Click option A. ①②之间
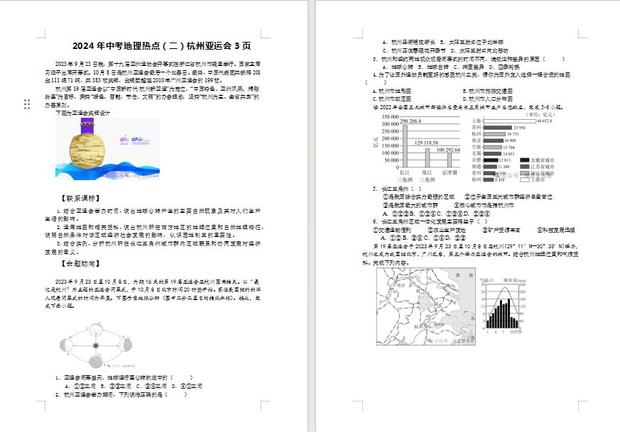Viewport: 620px width, 432px height. tap(80, 386)
